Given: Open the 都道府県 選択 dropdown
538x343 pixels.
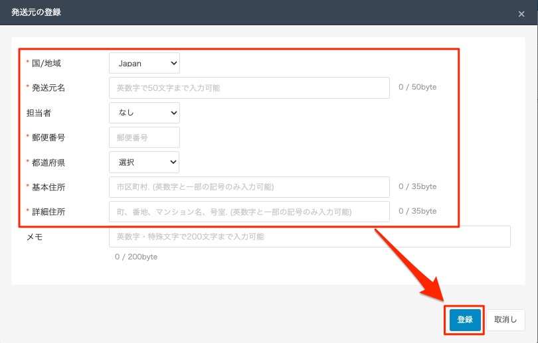Looking at the screenshot, I should point(144,162).
